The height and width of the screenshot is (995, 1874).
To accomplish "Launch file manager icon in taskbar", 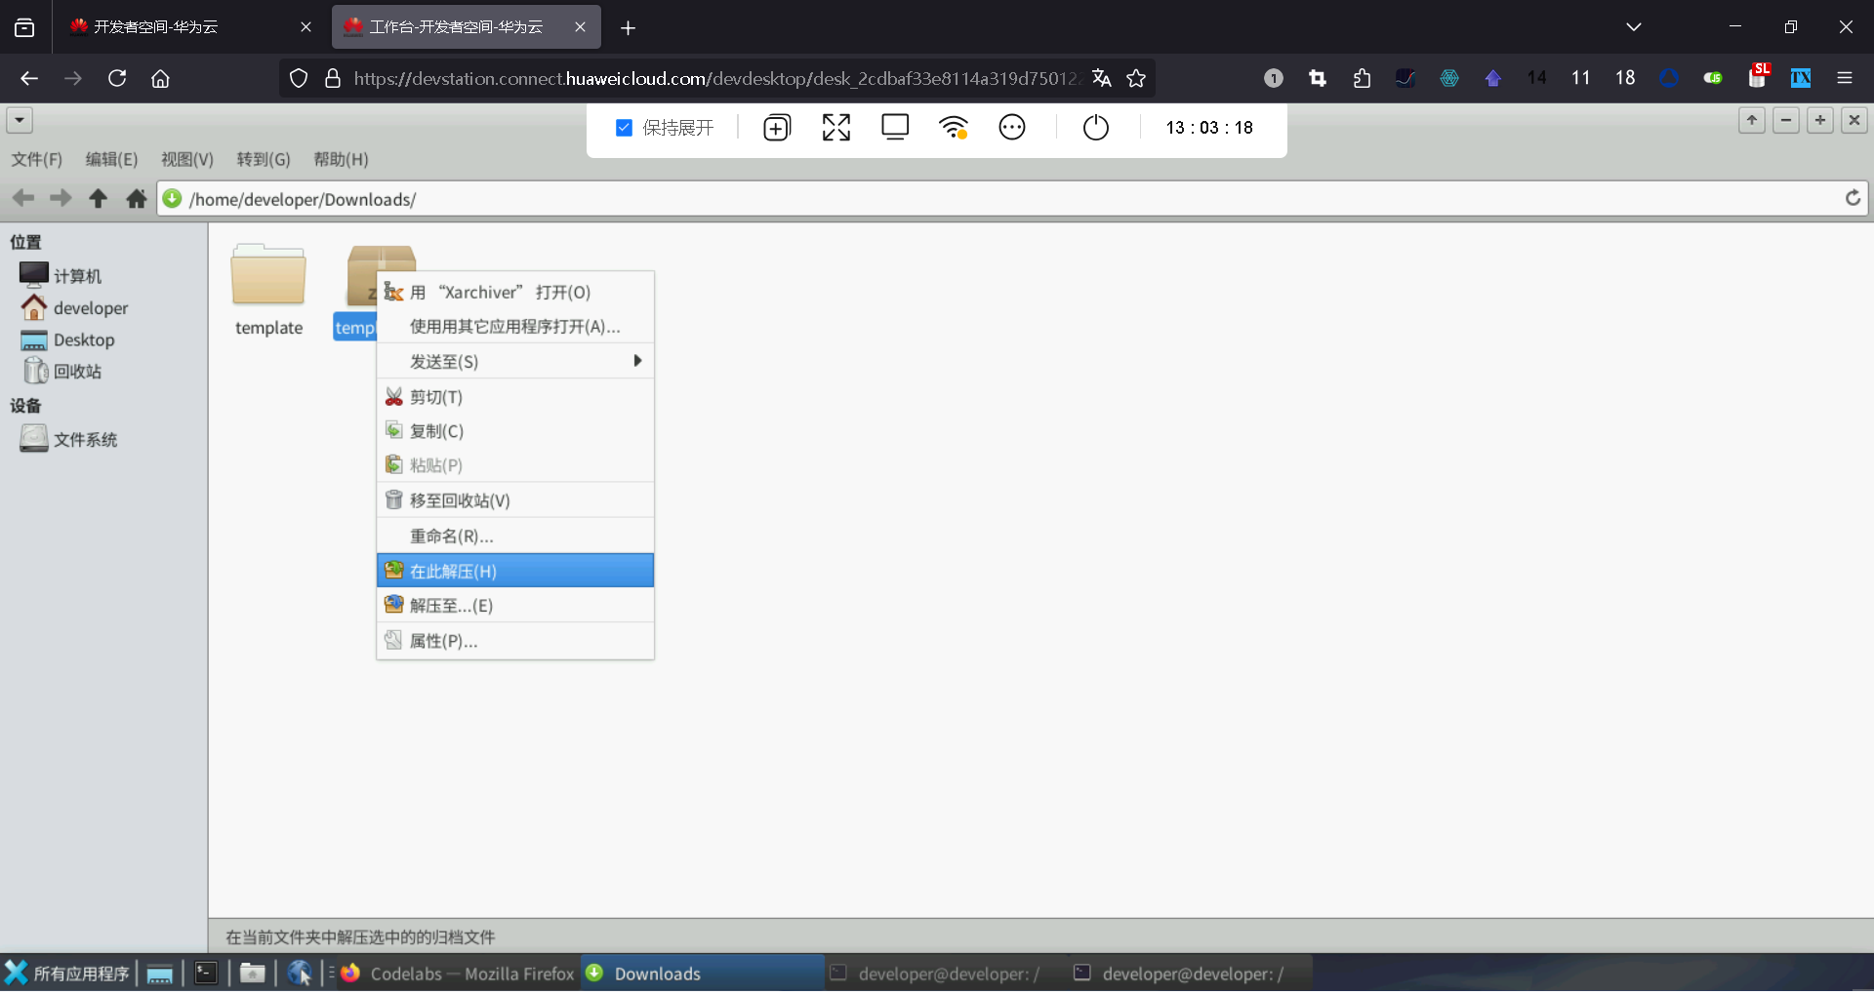I will (x=253, y=974).
